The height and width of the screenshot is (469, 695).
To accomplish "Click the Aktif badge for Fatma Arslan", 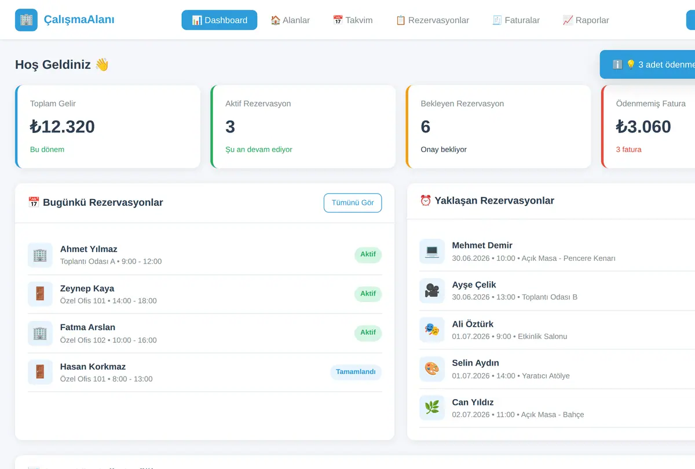I will [368, 333].
